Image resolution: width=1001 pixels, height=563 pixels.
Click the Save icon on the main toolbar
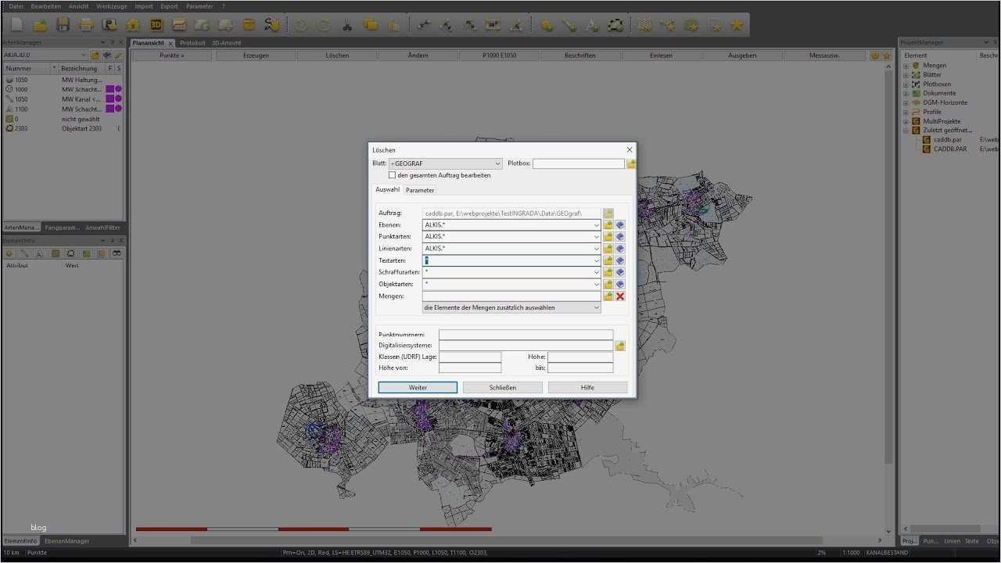tap(63, 24)
